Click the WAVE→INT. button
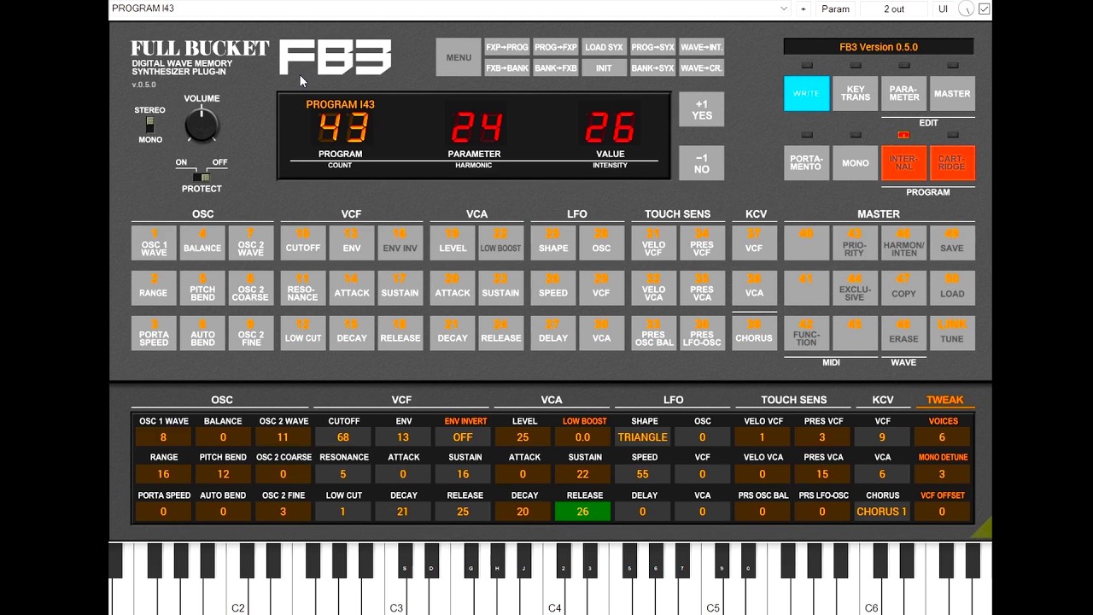Screen dimensions: 1093x615 pos(702,47)
